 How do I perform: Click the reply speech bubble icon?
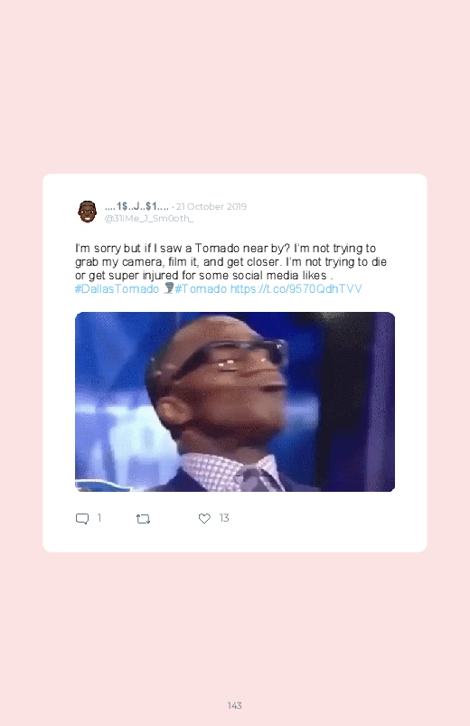tap(82, 519)
